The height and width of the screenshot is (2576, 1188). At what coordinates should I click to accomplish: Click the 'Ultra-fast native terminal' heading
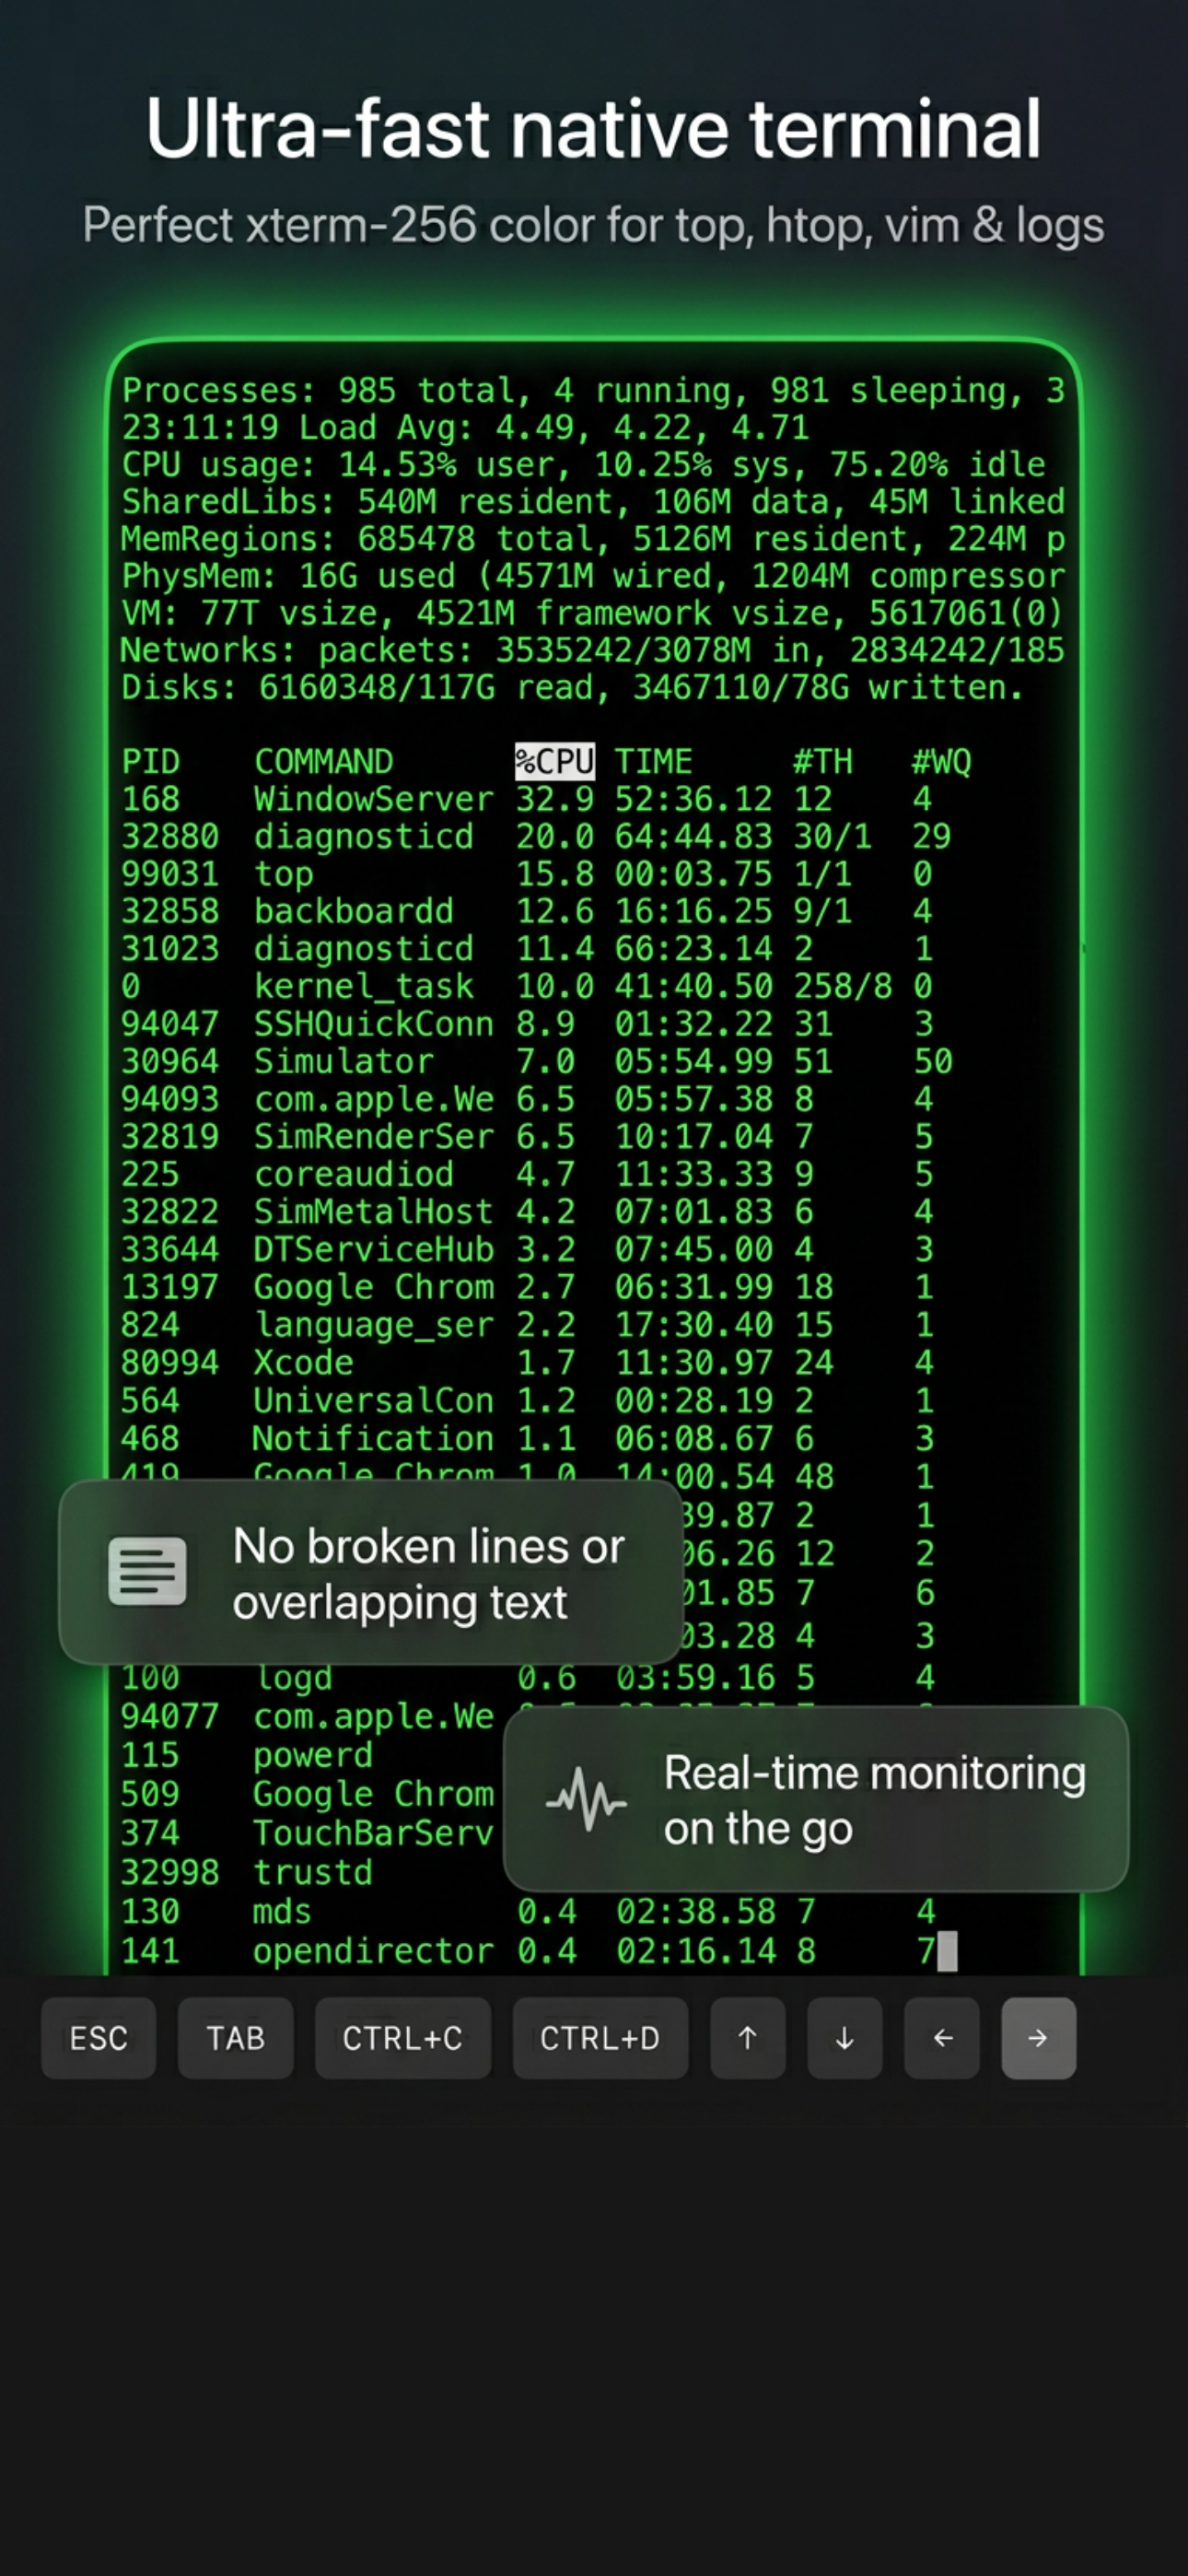point(593,128)
